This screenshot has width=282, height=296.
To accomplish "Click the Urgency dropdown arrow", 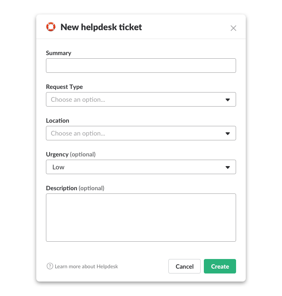I will 228,167.
